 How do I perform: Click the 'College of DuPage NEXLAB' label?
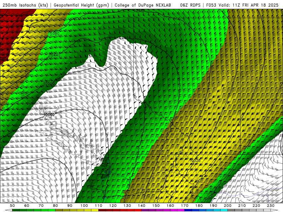click(x=143, y=5)
